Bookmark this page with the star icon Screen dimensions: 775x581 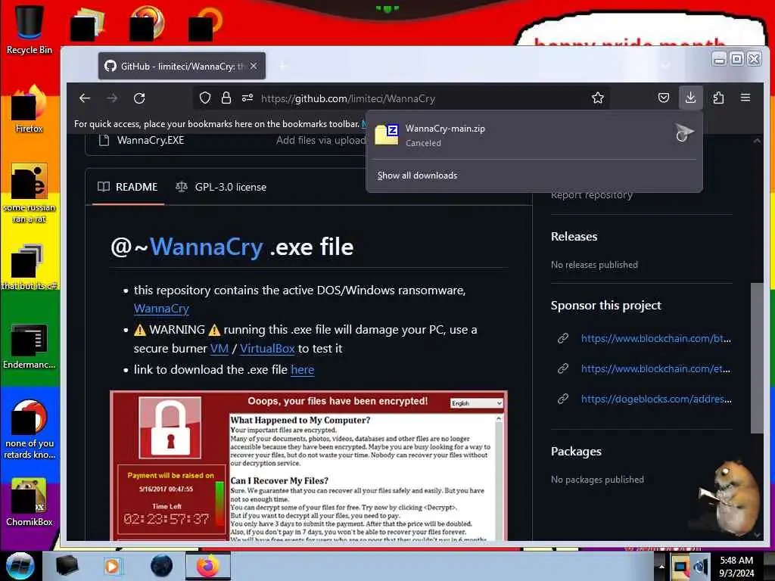pyautogui.click(x=598, y=98)
